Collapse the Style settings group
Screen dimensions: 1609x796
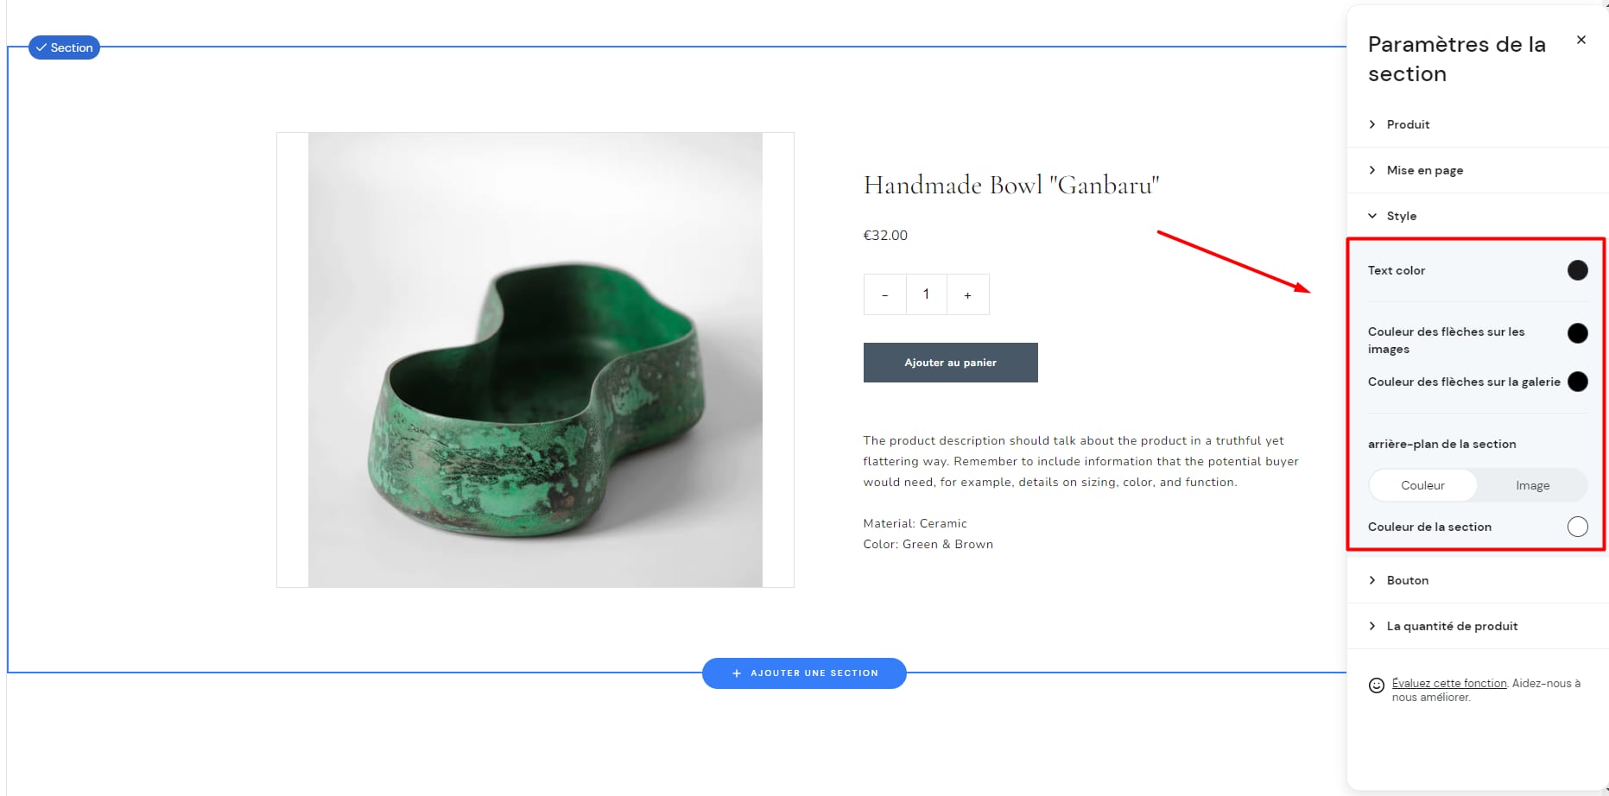pyautogui.click(x=1401, y=216)
